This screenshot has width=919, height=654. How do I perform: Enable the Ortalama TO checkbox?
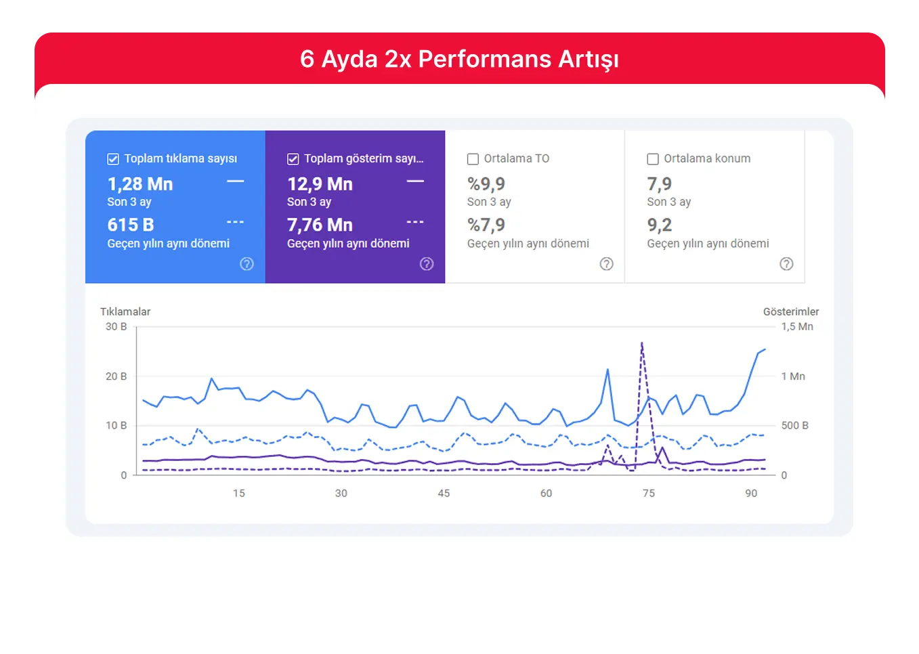[473, 158]
